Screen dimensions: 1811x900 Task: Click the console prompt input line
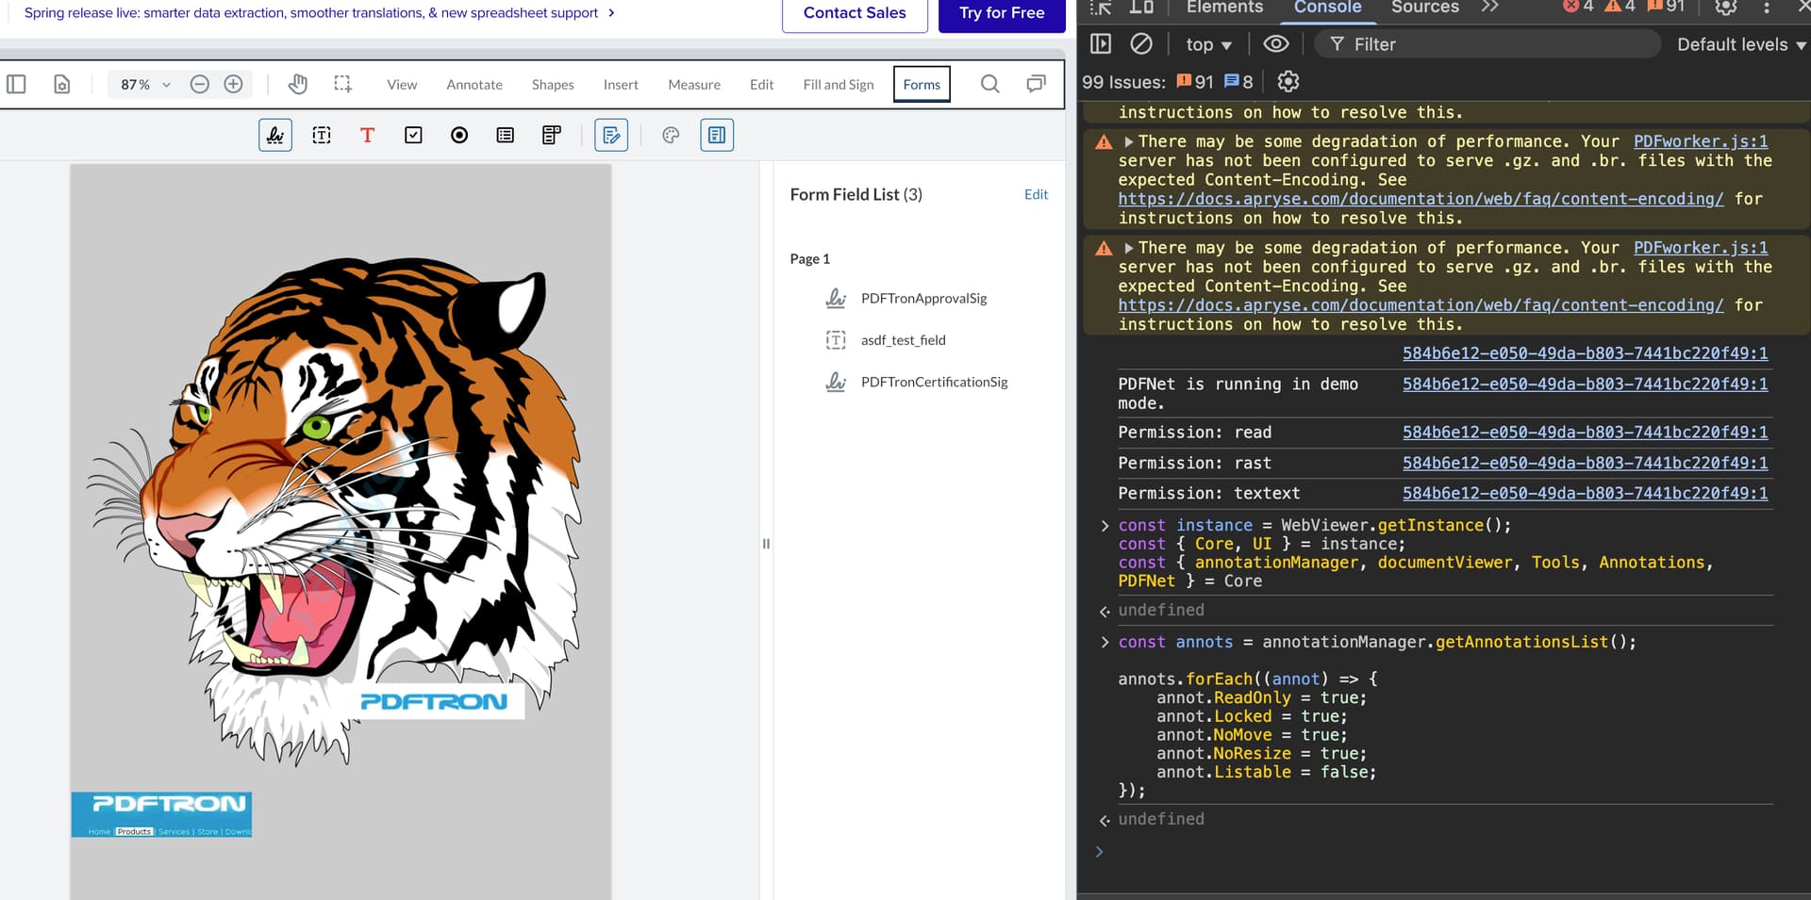1443,852
